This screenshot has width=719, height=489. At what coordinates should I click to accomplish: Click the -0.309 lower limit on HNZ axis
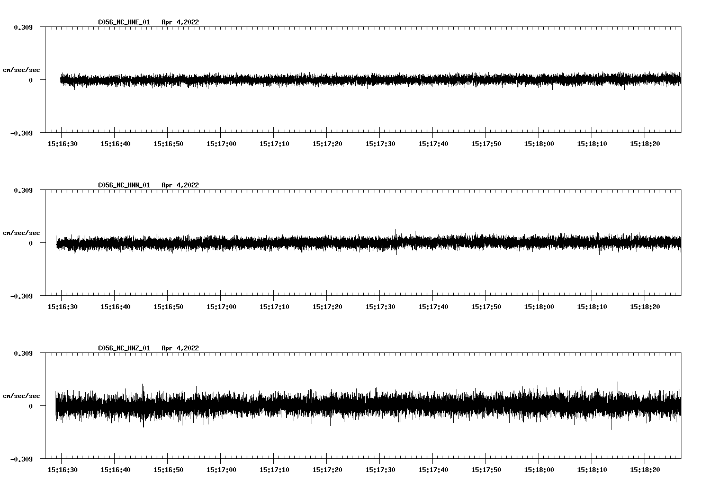click(x=21, y=459)
